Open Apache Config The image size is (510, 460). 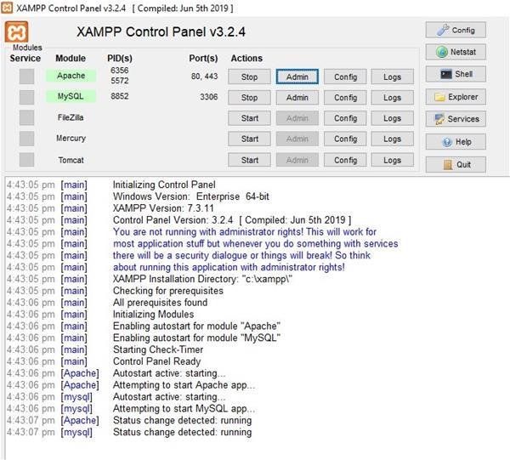point(345,77)
